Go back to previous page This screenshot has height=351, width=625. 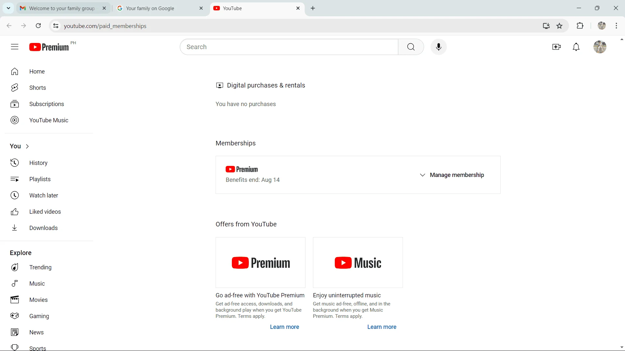pyautogui.click(x=9, y=26)
